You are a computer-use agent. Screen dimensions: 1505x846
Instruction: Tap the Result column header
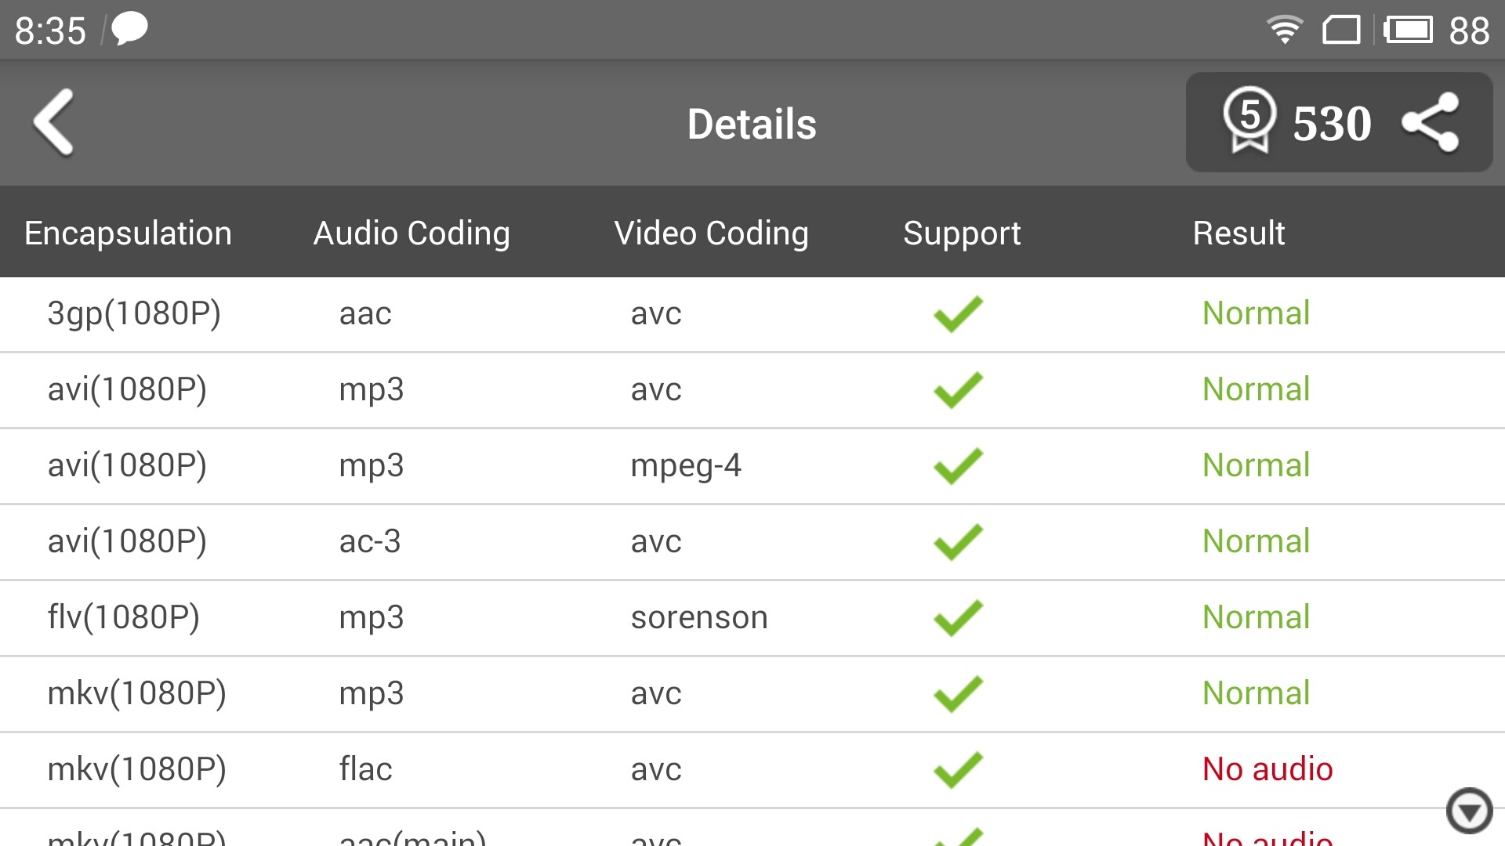pos(1238,233)
